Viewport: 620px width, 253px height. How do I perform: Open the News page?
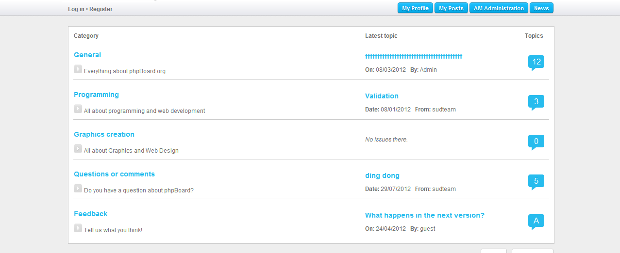click(x=541, y=8)
